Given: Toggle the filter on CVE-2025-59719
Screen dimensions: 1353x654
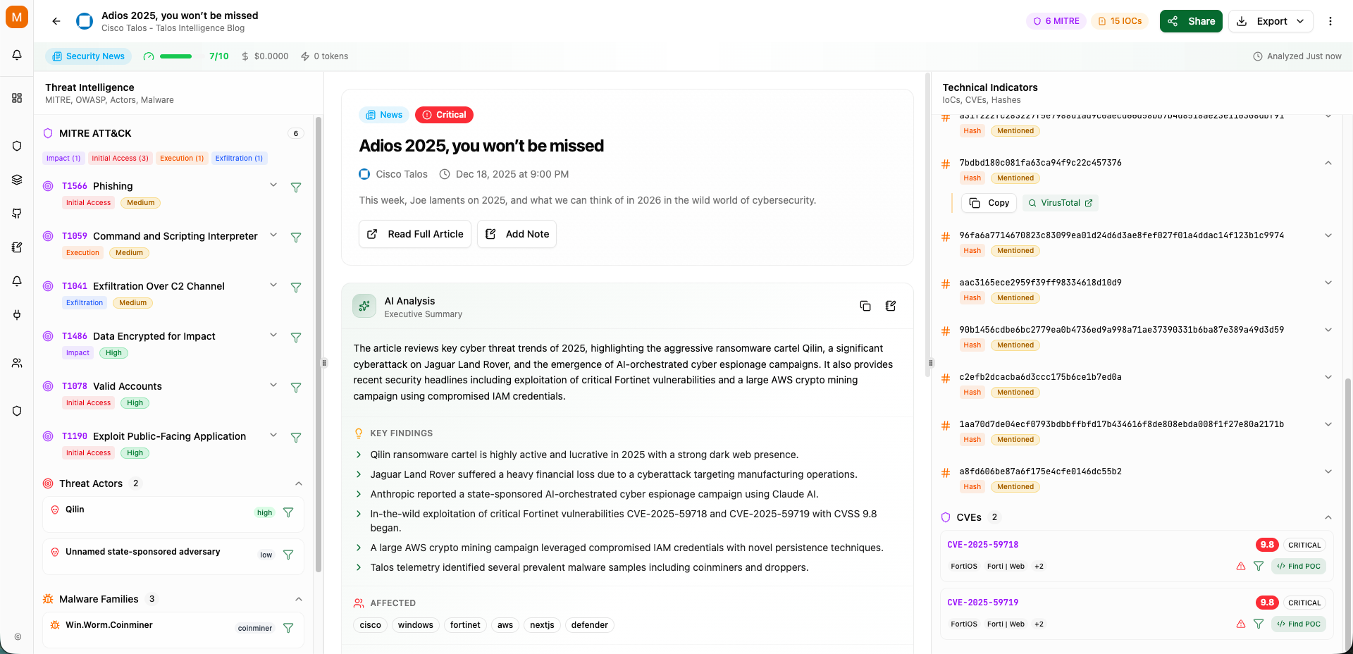Looking at the screenshot, I should coord(1259,624).
